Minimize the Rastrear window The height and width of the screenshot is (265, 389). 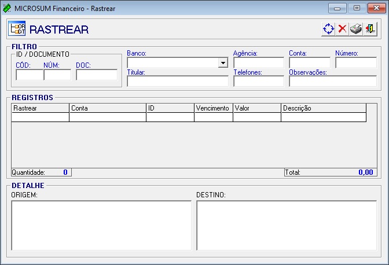tap(337, 8)
